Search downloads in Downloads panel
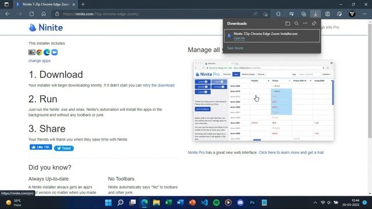372x209 pixels. coord(296,23)
